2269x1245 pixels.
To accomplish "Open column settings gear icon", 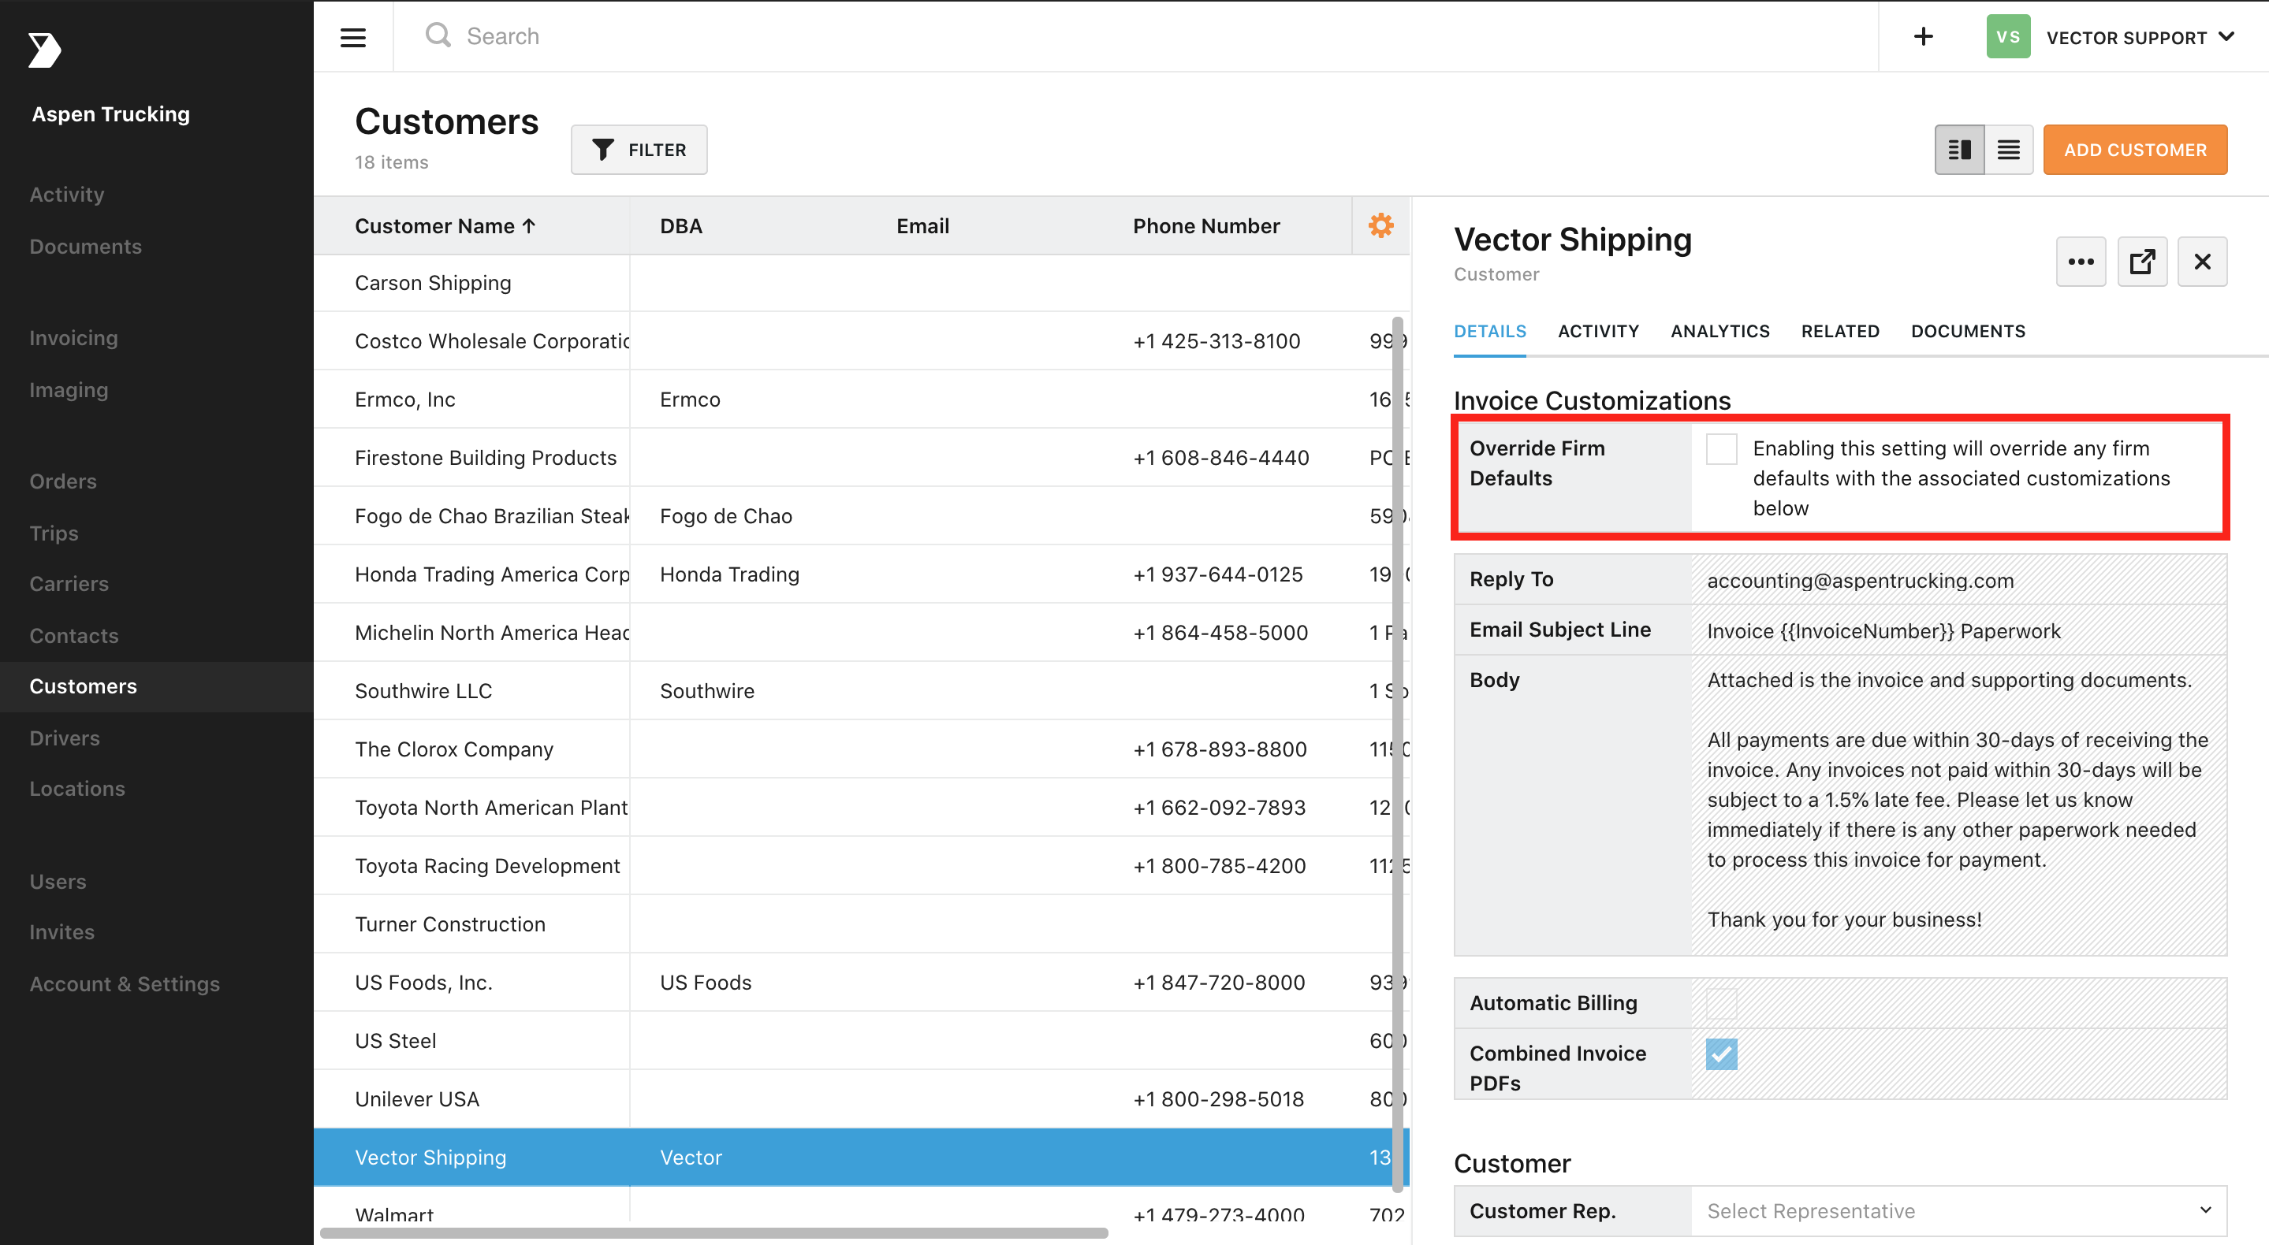I will 1381,225.
